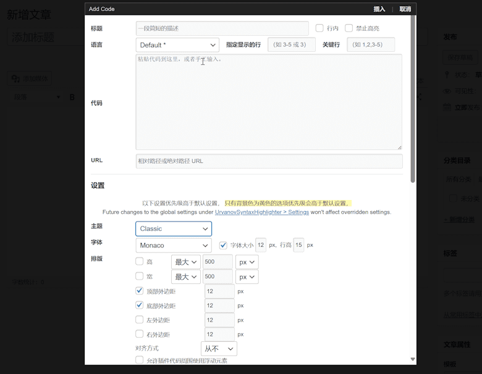This screenshot has width=482, height=374.
Task: Open the 最大 dropdown in 高 row
Action: pyautogui.click(x=185, y=262)
